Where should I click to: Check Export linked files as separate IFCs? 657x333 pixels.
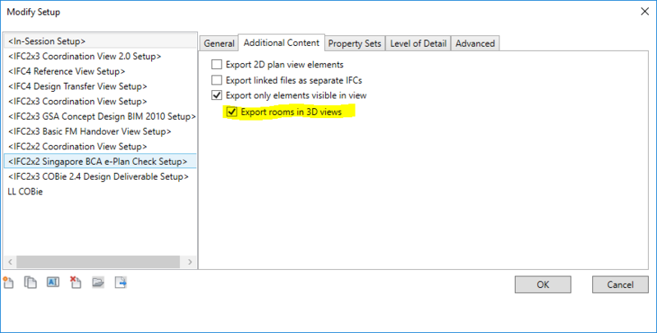[217, 80]
